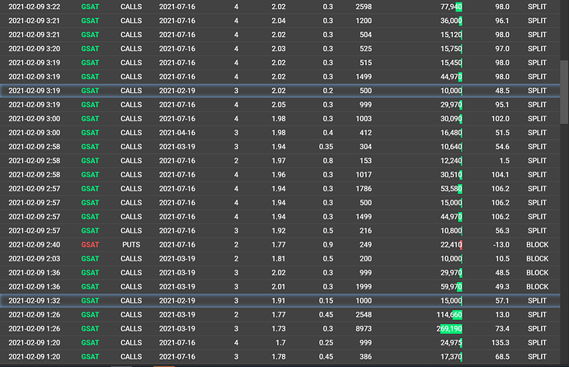
Task: Click the premium value 17,370
Action: (x=451, y=357)
